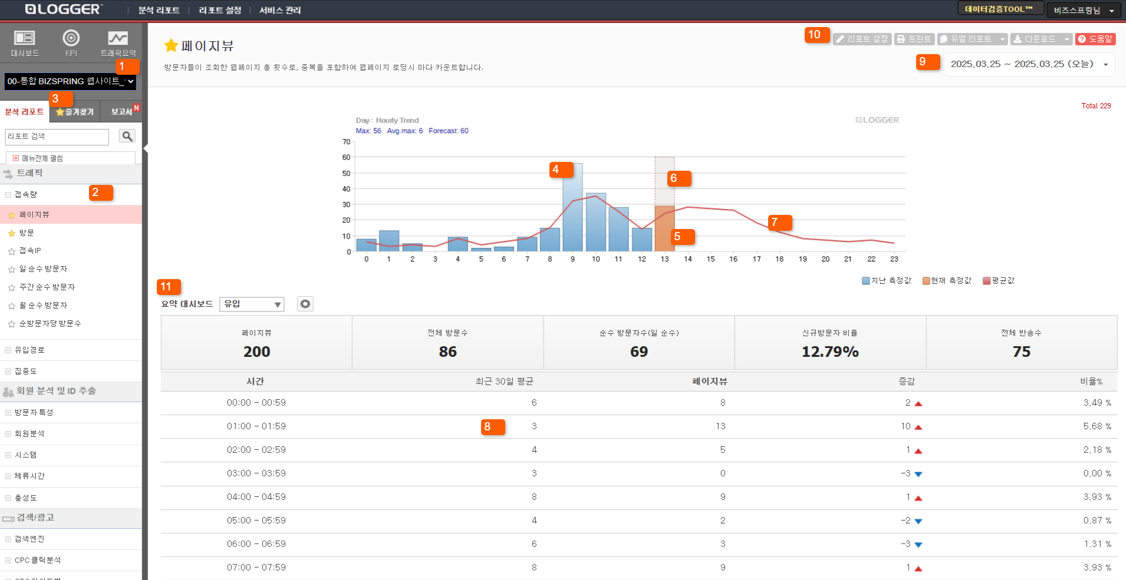Expand the 회원분석 tree group
Screen dimensions: 1126x580
pos(8,433)
